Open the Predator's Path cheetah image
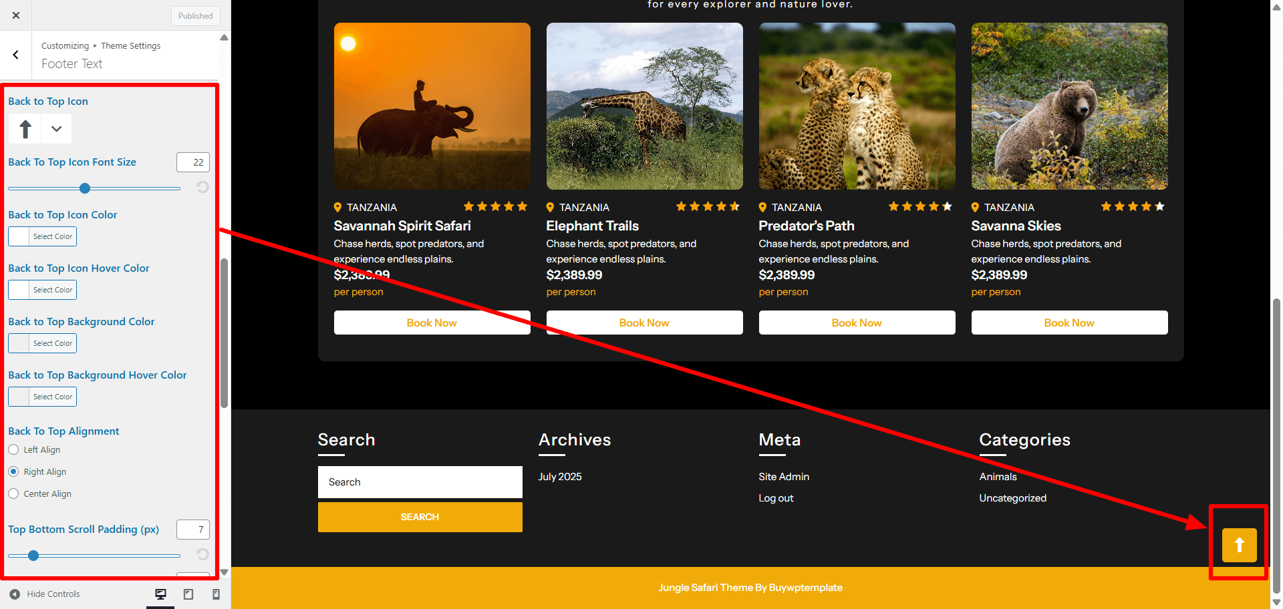The image size is (1283, 609). (857, 106)
